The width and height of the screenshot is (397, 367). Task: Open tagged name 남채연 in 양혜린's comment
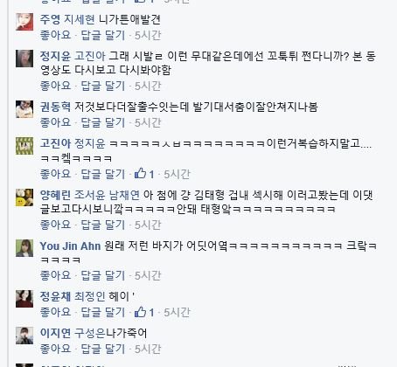124,195
